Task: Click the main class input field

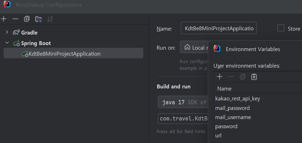Action: point(183,118)
